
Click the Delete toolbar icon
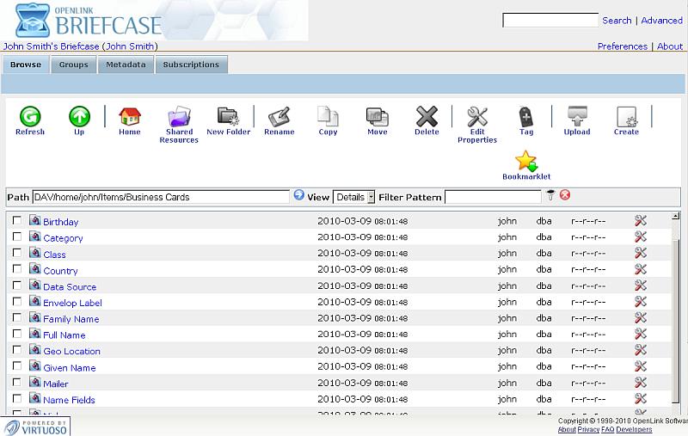coord(427,117)
